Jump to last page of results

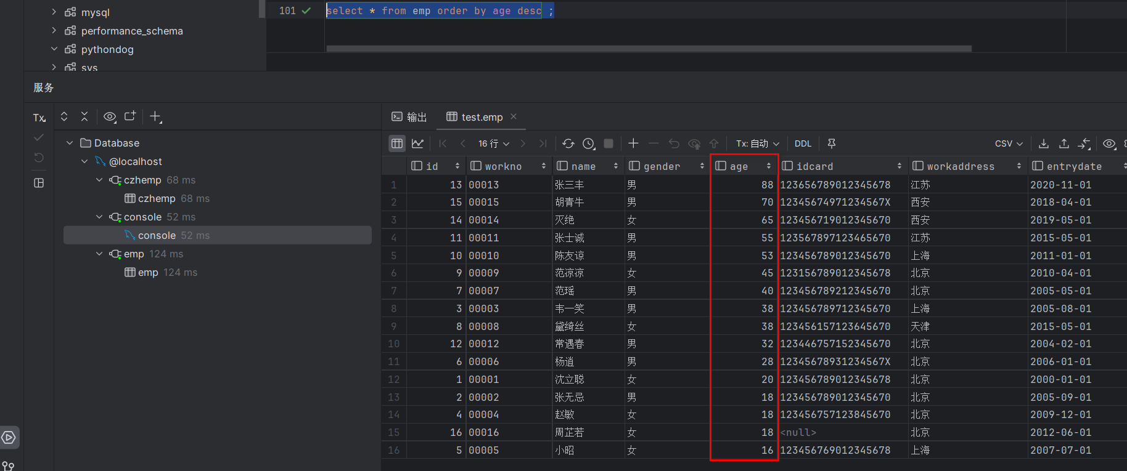(x=543, y=143)
